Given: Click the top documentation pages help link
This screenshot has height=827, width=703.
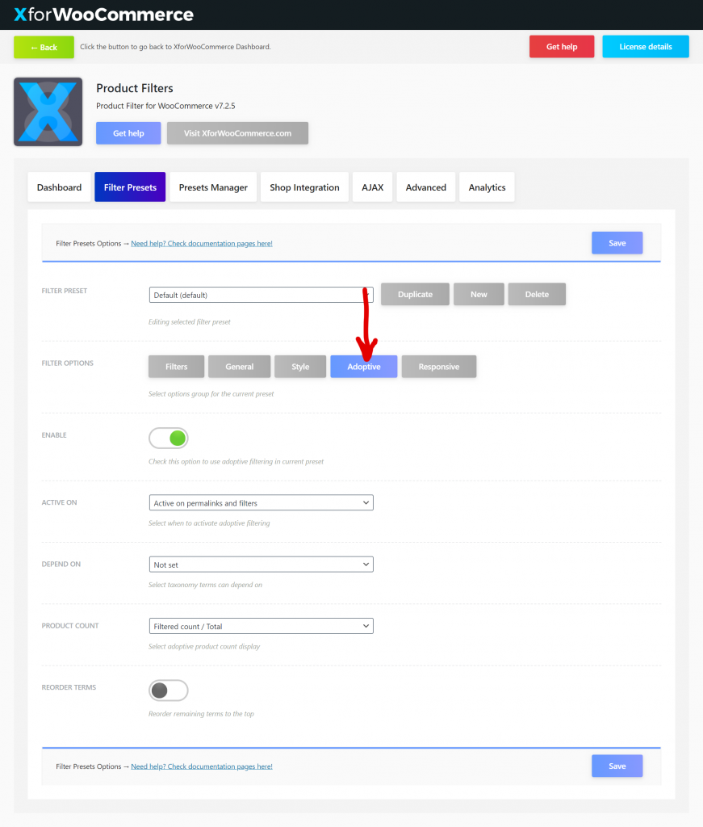Looking at the screenshot, I should click(202, 244).
